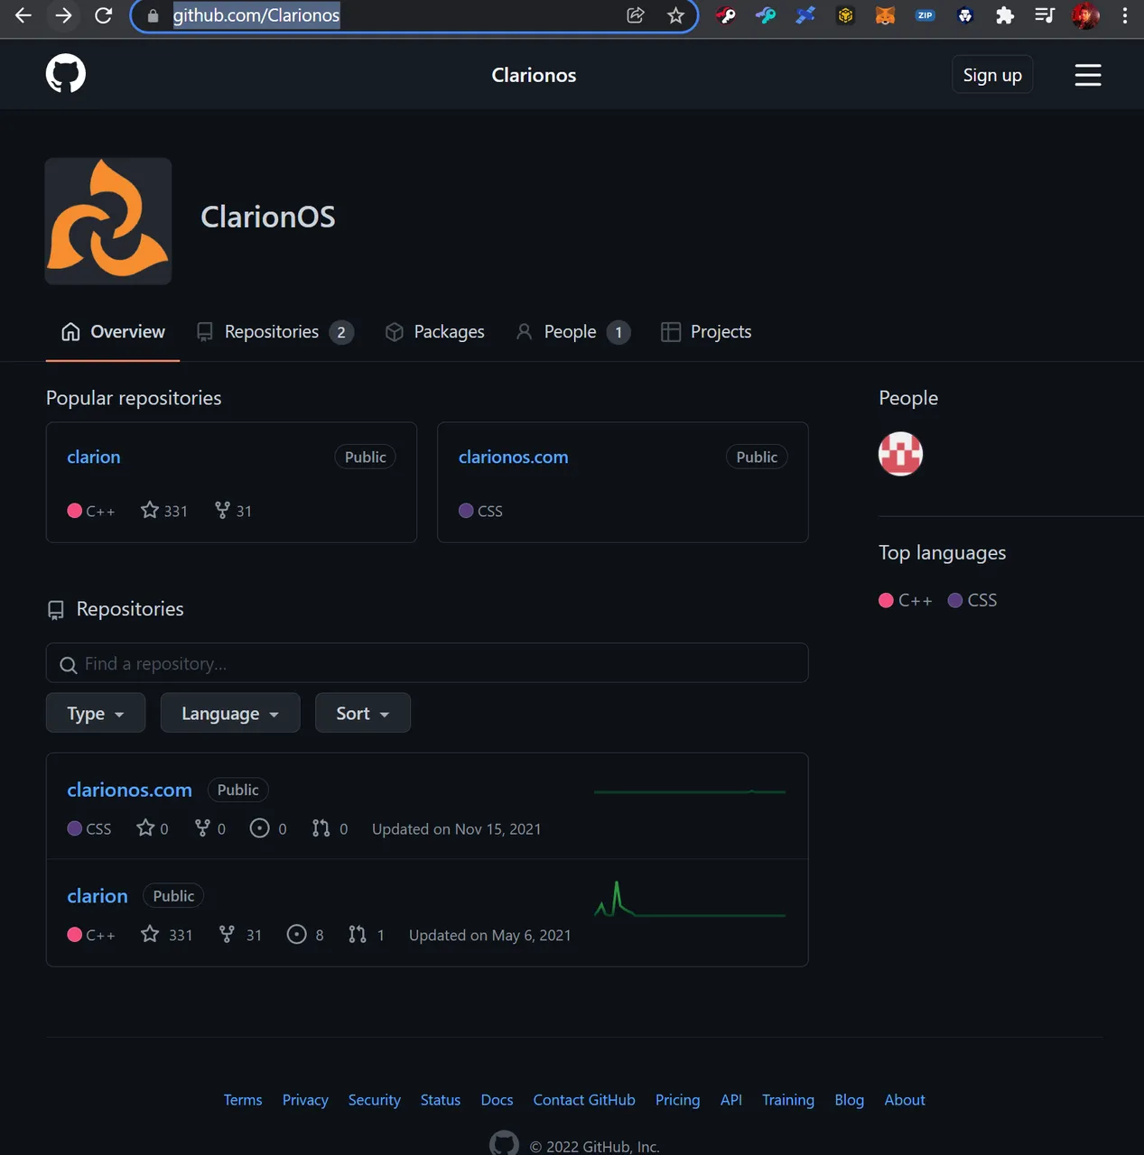
Task: Open the Terms footer link
Action: 243,1100
